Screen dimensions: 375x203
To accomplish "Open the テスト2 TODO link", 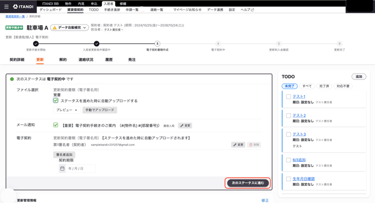I will pyautogui.click(x=299, y=115).
